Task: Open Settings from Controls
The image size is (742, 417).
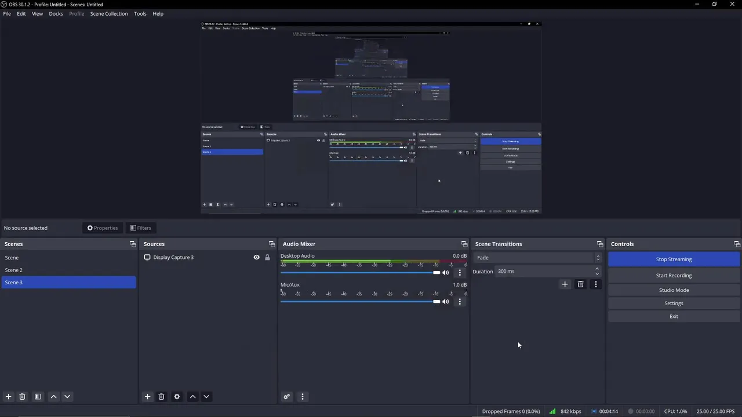Action: point(674,303)
